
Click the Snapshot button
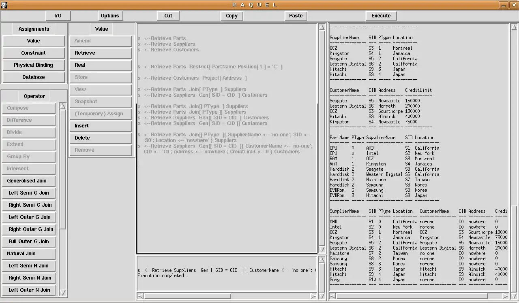click(101, 102)
